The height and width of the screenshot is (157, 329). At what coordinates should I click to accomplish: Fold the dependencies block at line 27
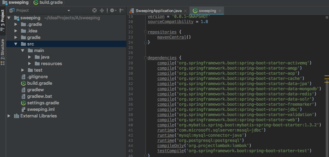point(146,58)
